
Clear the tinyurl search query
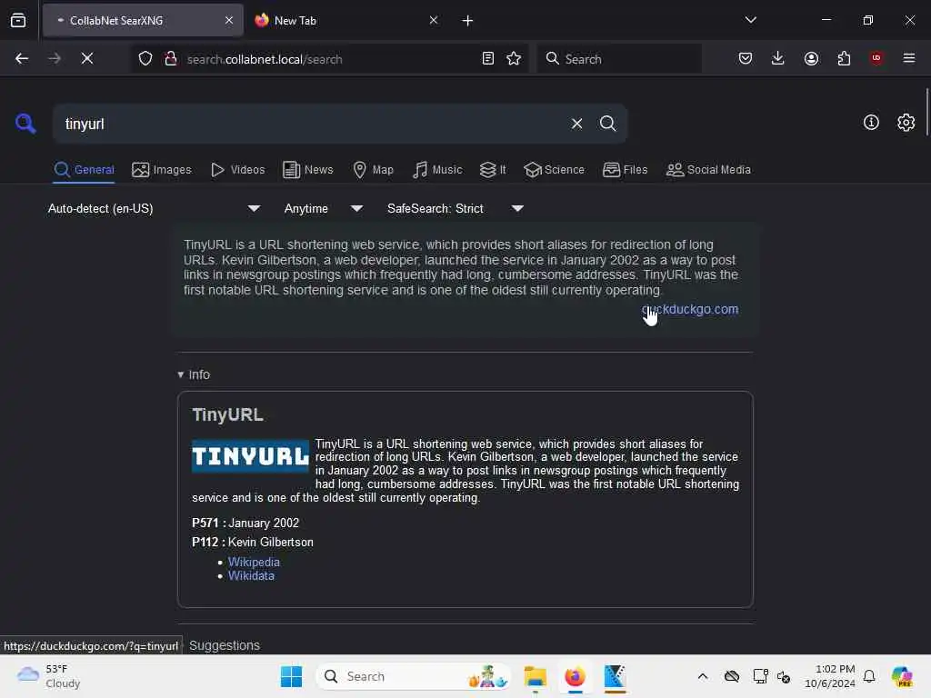click(576, 124)
